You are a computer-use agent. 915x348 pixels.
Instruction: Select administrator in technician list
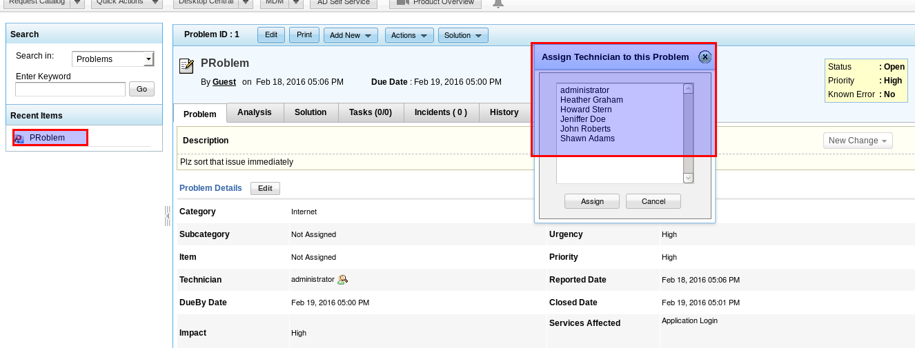pos(585,90)
